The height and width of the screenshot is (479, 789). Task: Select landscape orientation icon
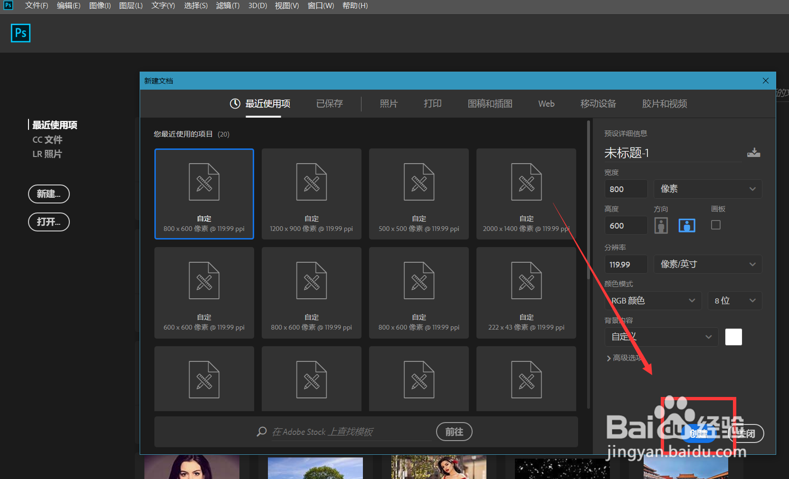pos(687,225)
